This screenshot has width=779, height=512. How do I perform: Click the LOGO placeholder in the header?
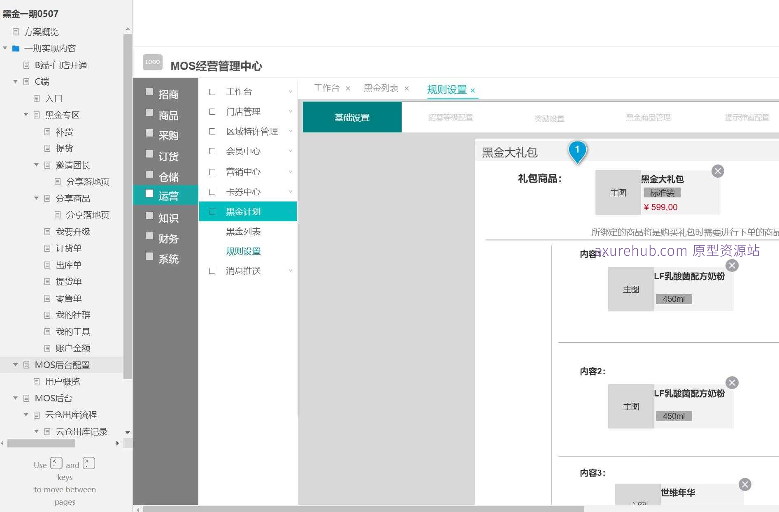pyautogui.click(x=152, y=63)
